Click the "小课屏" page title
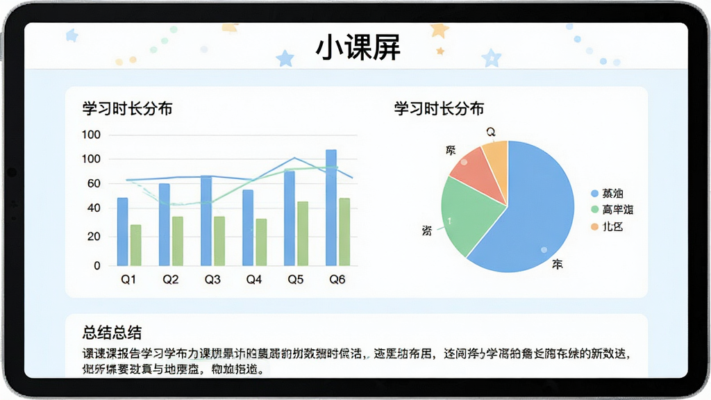 (358, 48)
